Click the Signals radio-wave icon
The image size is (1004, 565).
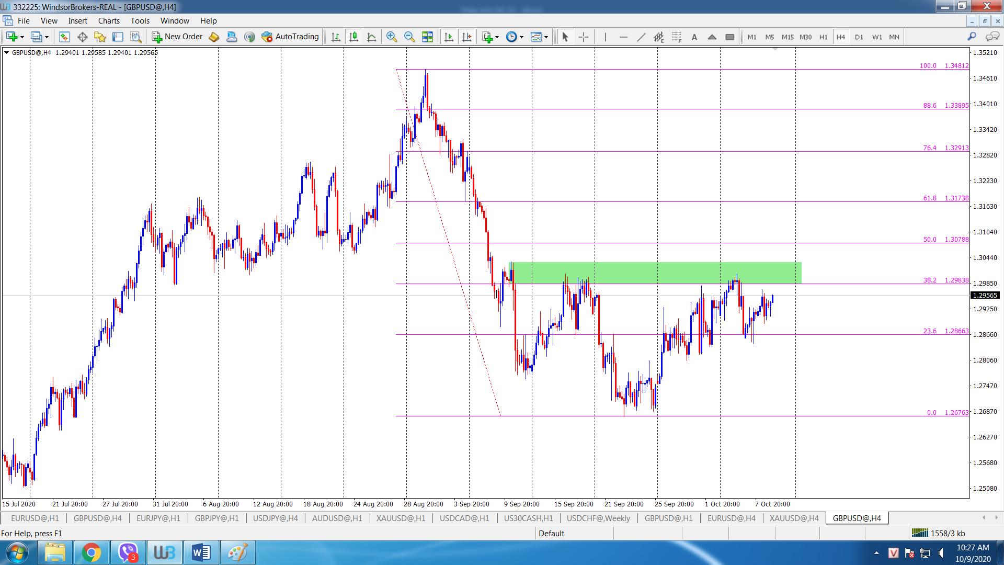pos(249,37)
